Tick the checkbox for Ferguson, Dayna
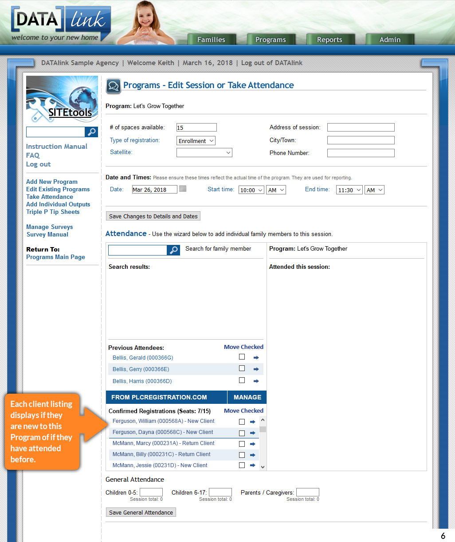 click(242, 433)
